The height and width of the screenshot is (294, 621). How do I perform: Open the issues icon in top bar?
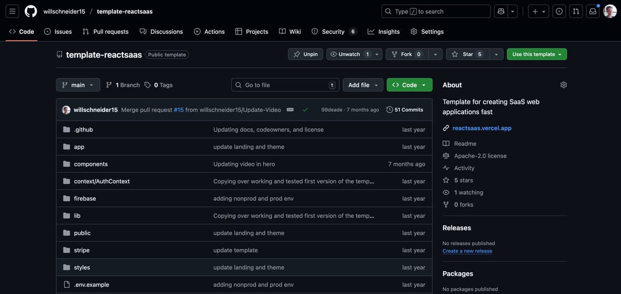(x=559, y=11)
